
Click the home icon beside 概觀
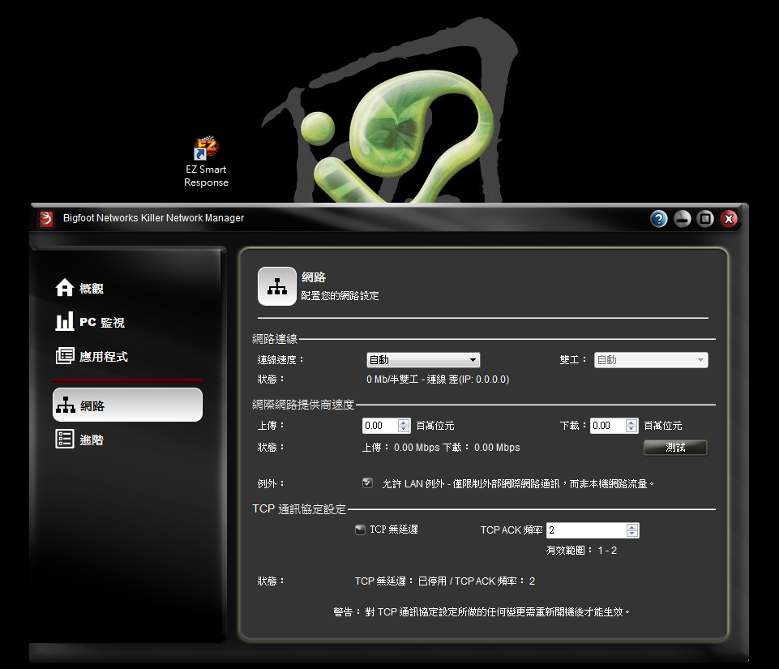click(65, 287)
